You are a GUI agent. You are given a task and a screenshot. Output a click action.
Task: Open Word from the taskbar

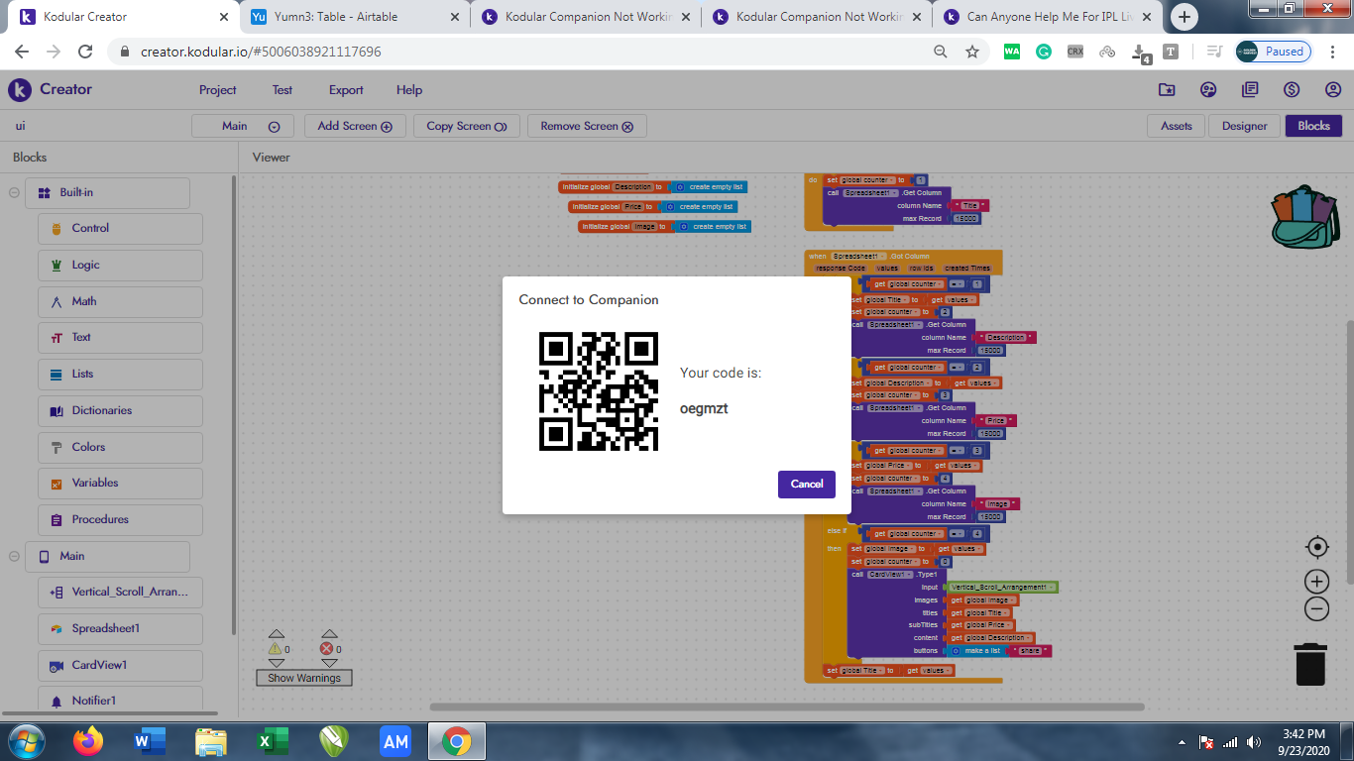pyautogui.click(x=150, y=740)
